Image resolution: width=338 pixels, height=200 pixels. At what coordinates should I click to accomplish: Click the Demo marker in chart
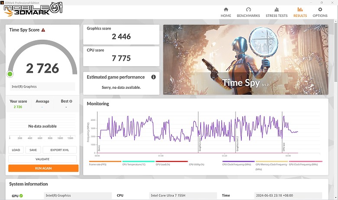coord(99,148)
